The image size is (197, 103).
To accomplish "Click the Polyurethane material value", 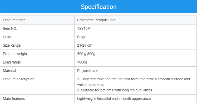I will (87, 71).
